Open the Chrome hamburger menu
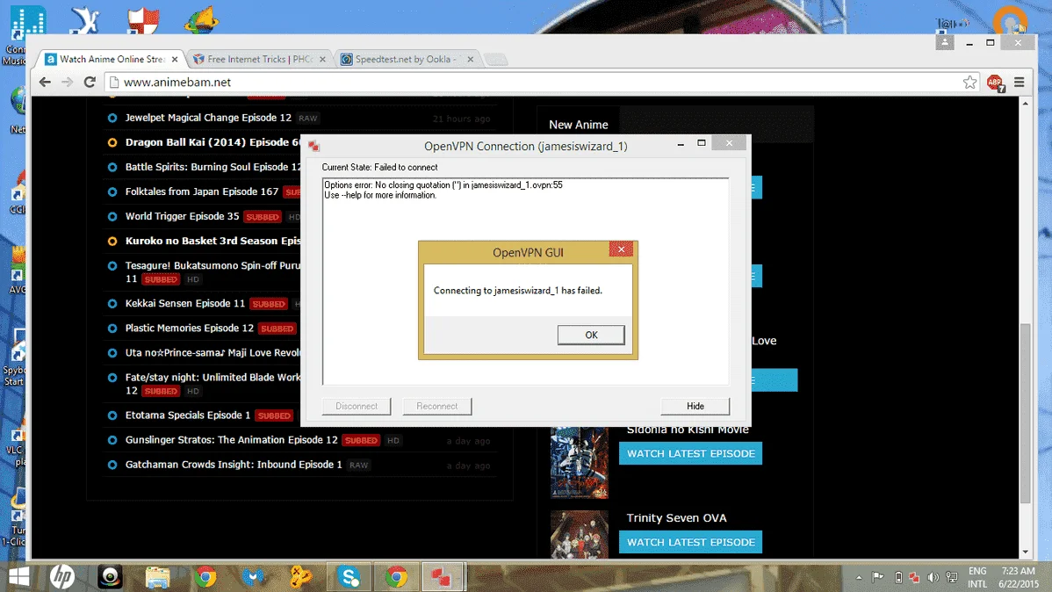Screen dimensions: 1052x592 pos(1020,82)
